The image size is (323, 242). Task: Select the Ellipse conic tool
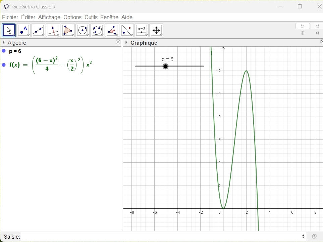(x=97, y=30)
